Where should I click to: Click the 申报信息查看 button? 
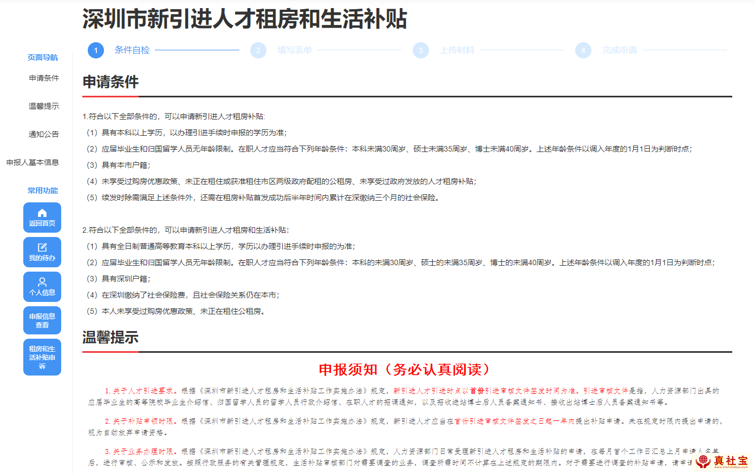[42, 320]
